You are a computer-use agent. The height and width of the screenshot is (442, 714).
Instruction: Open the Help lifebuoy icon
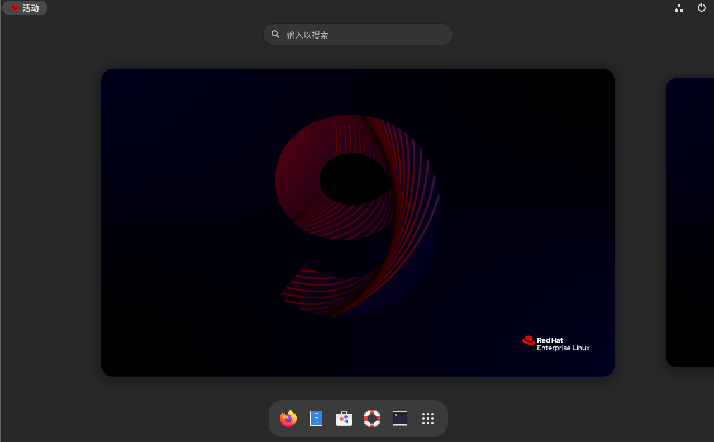372,419
